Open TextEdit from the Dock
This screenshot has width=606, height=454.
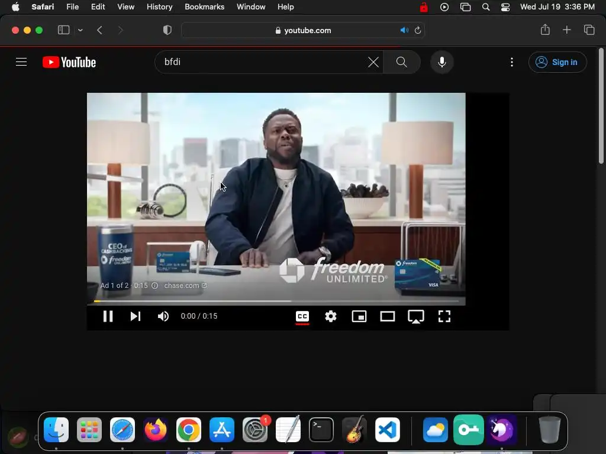(288, 430)
